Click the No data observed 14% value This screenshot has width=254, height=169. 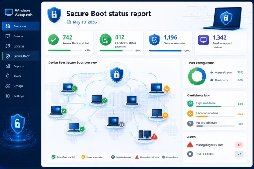[240, 124]
